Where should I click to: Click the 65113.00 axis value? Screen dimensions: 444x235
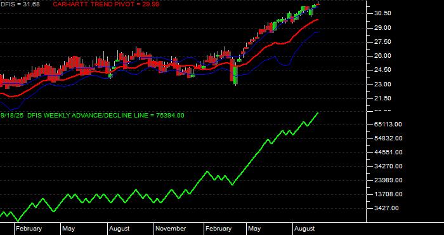point(388,124)
